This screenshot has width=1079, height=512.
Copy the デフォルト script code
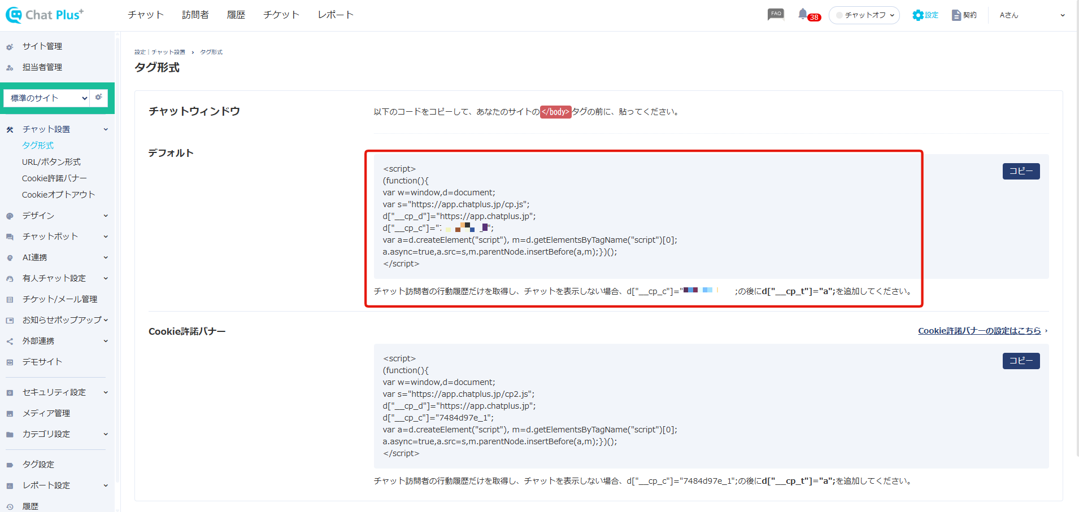tap(1021, 171)
